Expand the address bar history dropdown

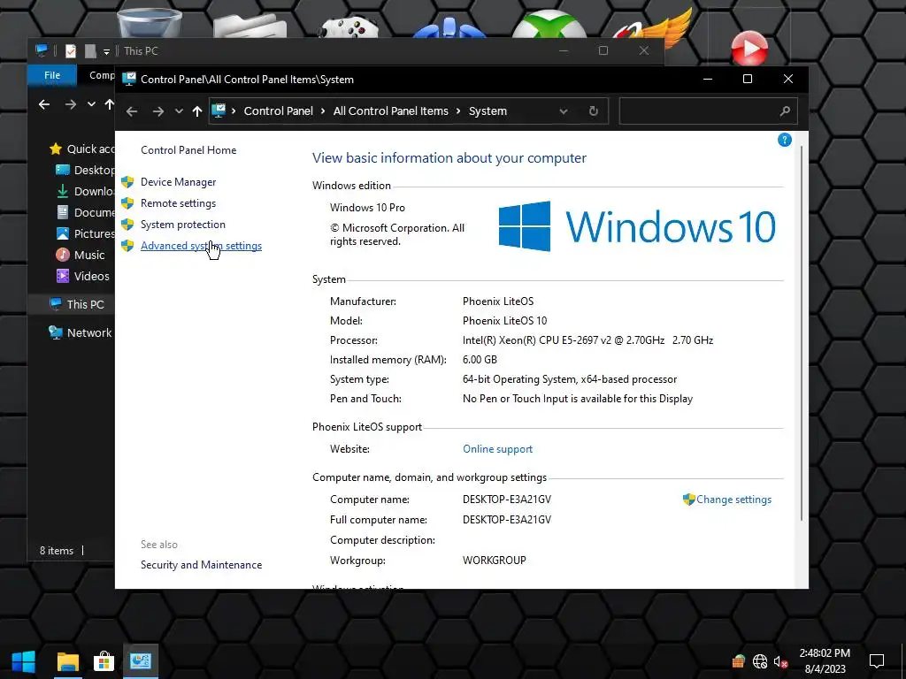pos(564,111)
